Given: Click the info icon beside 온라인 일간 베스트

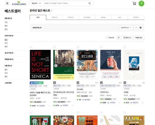Looking at the screenshot, I should pos(52,11).
